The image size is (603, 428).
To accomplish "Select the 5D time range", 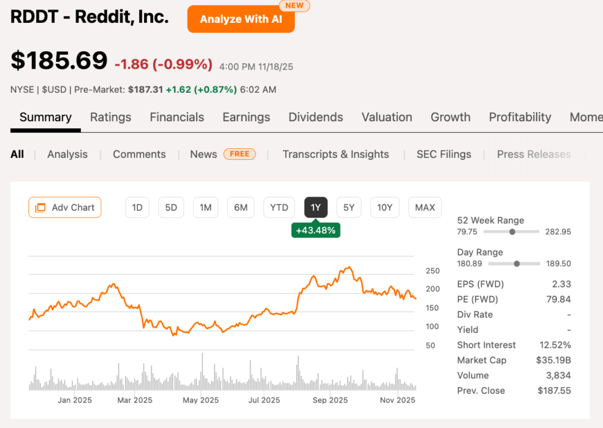I will pyautogui.click(x=171, y=207).
